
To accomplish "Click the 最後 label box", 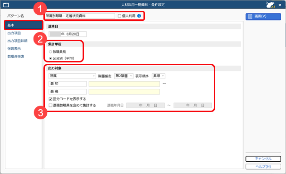I will coord(67,92).
